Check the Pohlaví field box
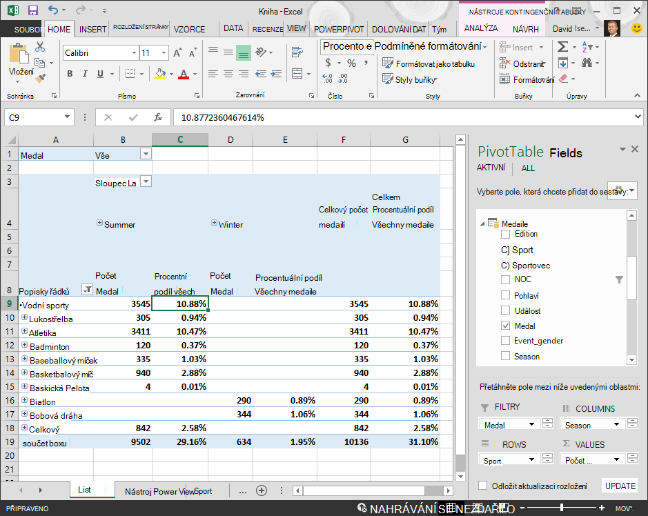This screenshot has width=648, height=516. coord(505,295)
